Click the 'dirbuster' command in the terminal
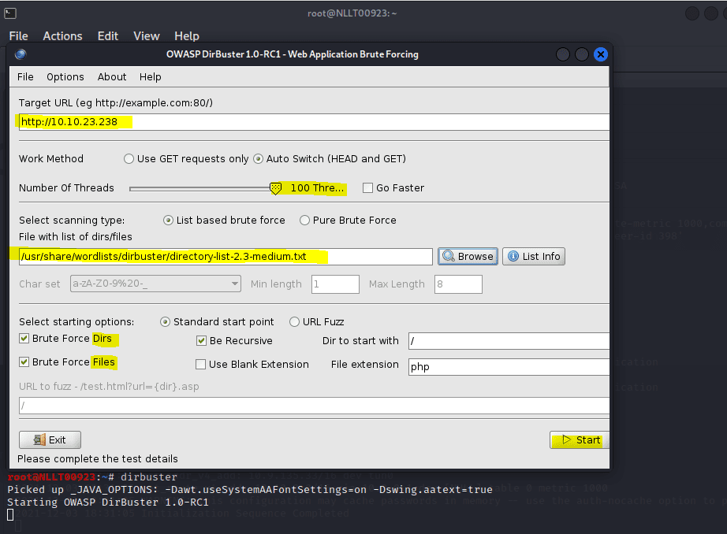The image size is (727, 534). click(149, 477)
